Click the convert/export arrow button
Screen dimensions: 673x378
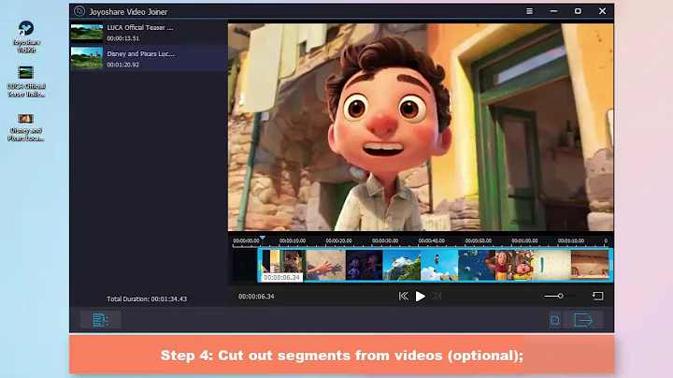[583, 320]
